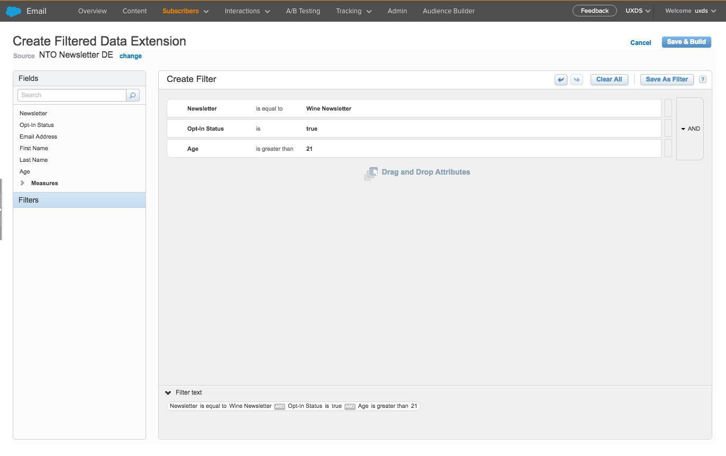Go to the Audience Builder tab
Screen dimensions: 726x456
click(448, 11)
